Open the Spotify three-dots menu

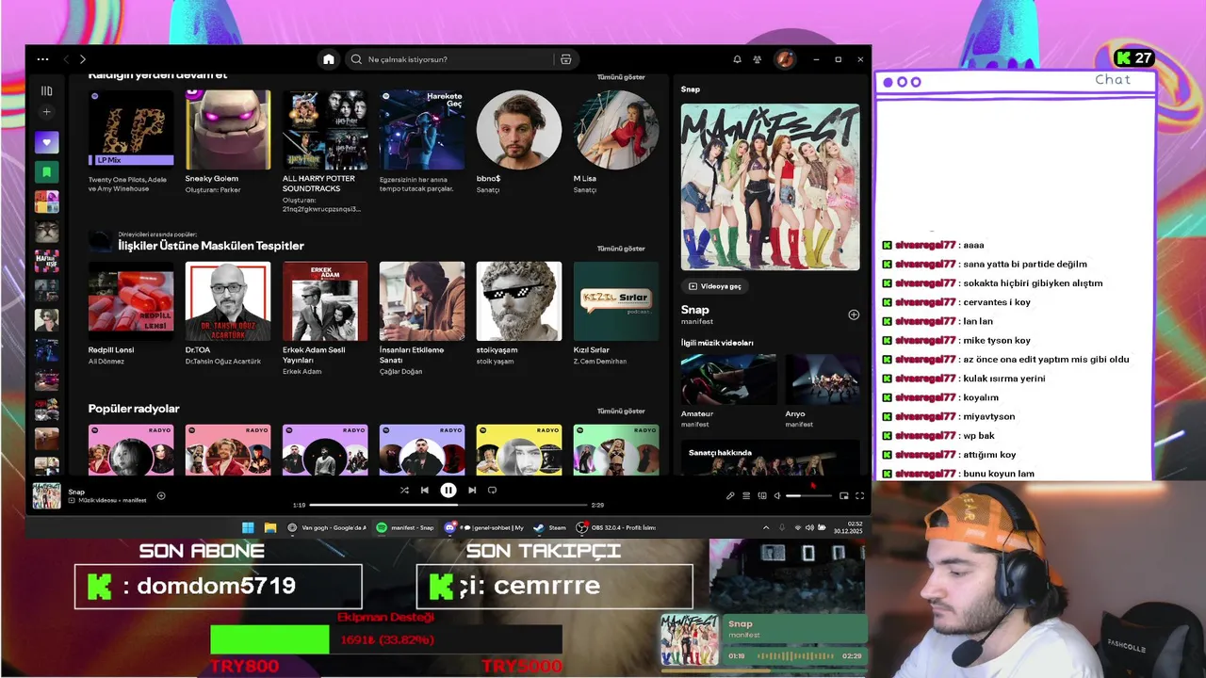[x=42, y=59]
